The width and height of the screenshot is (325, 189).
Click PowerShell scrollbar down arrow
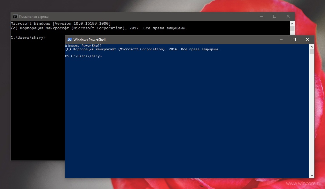[312, 176]
